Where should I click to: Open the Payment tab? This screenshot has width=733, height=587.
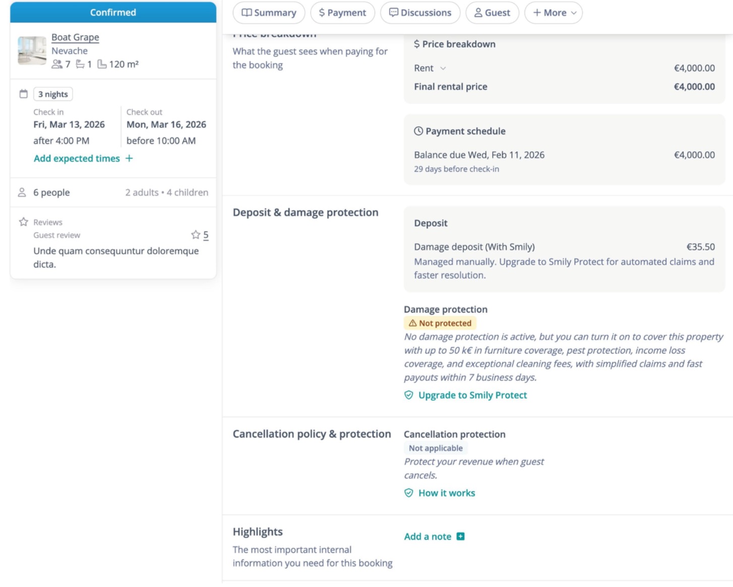pos(342,13)
